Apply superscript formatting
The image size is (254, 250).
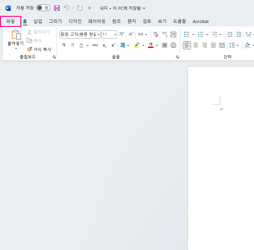[113, 45]
